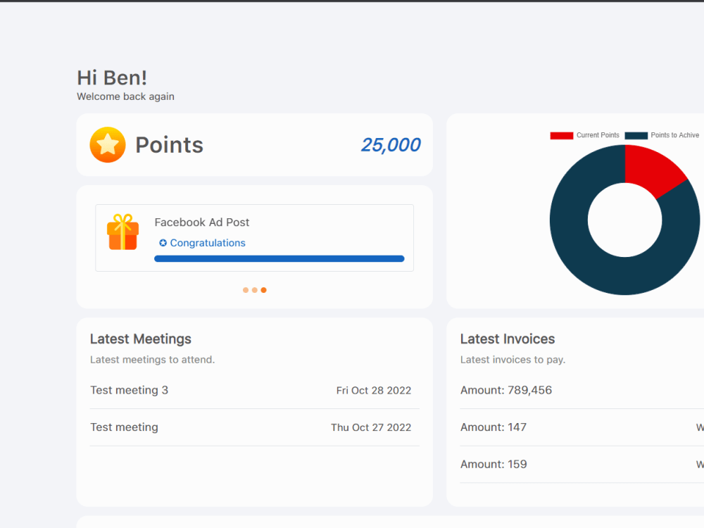The width and height of the screenshot is (704, 528).
Task: Select the first carousel dot
Action: (x=245, y=289)
